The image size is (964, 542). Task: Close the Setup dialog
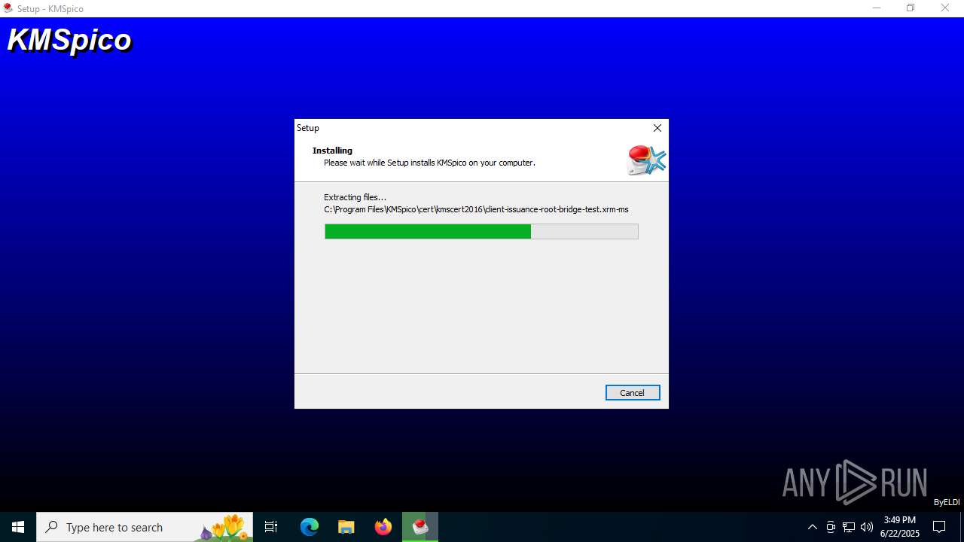(657, 128)
